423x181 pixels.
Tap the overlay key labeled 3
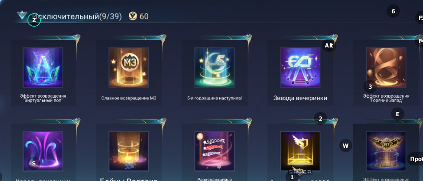370,87
